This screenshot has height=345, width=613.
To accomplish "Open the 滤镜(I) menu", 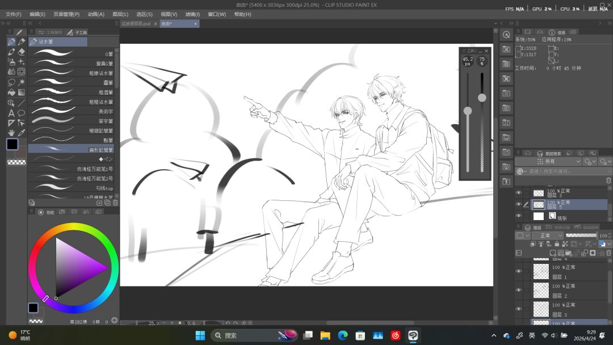I will [x=192, y=14].
